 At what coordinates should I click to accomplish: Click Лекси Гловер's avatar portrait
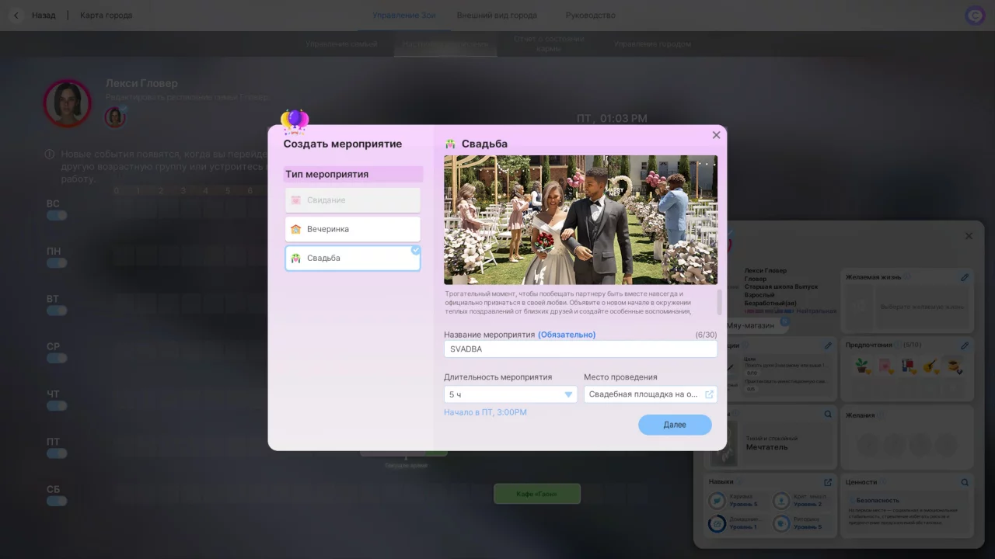[68, 103]
